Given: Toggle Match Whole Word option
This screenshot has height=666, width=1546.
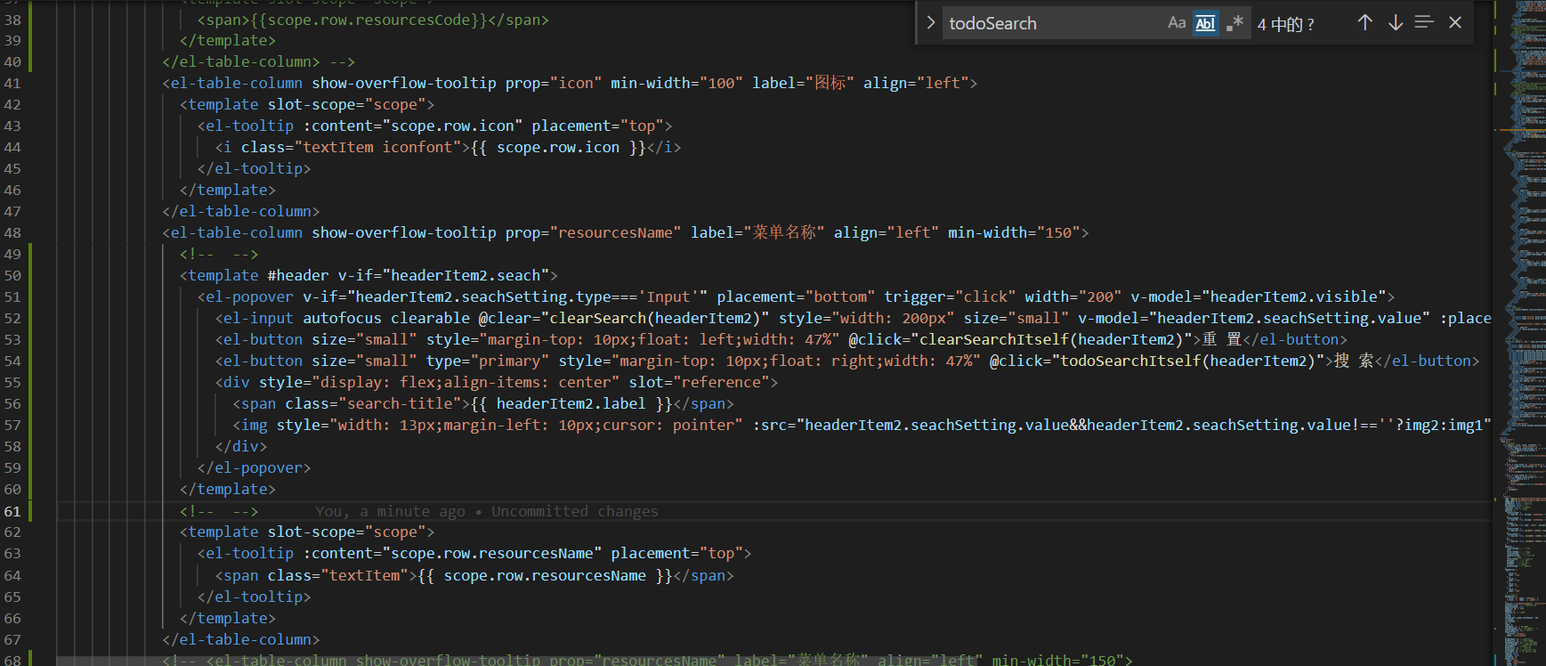Looking at the screenshot, I should click(x=1205, y=23).
